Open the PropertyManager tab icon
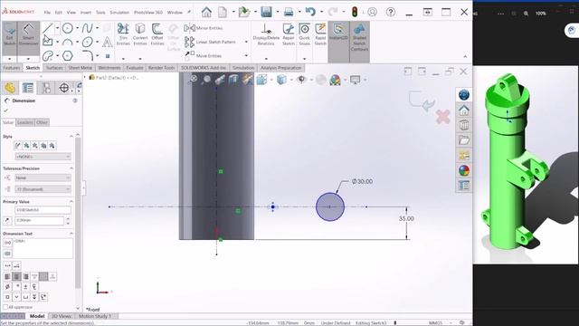579x326 pixels. (28, 88)
